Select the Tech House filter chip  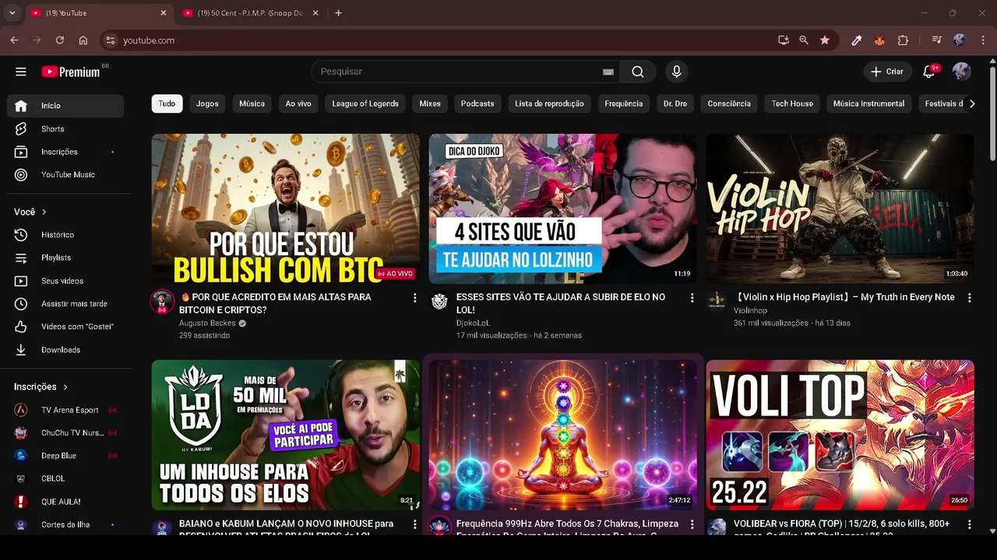(792, 103)
